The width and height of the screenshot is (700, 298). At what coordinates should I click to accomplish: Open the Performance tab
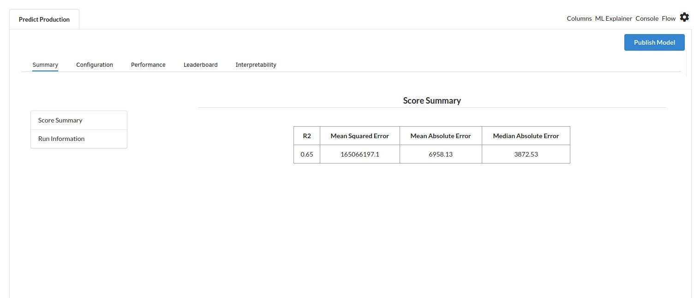[x=148, y=65]
